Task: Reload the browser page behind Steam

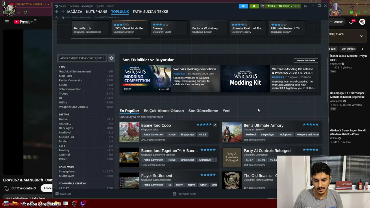Action: pyautogui.click(x=25, y=12)
